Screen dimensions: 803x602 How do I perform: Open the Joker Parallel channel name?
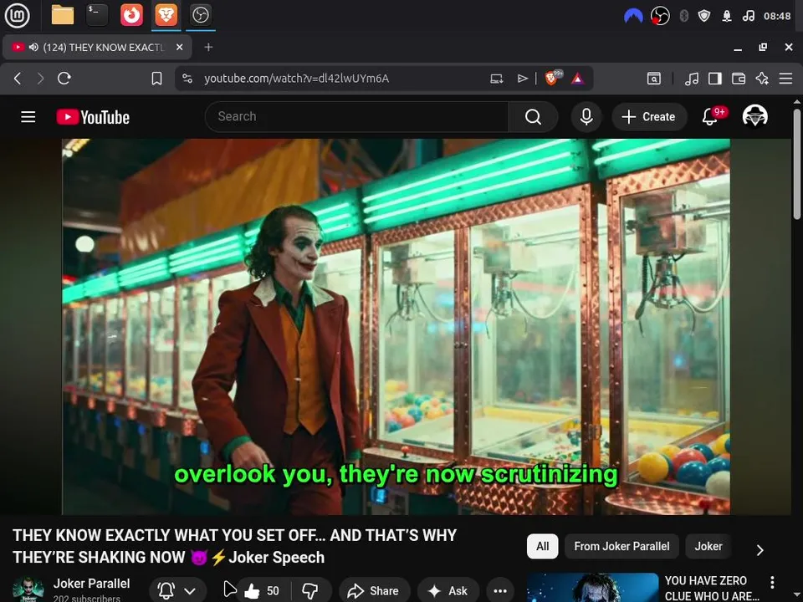(92, 584)
